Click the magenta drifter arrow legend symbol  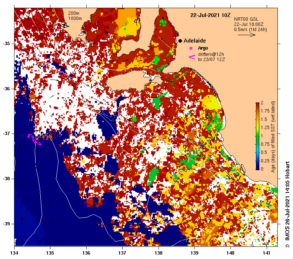tap(192, 57)
